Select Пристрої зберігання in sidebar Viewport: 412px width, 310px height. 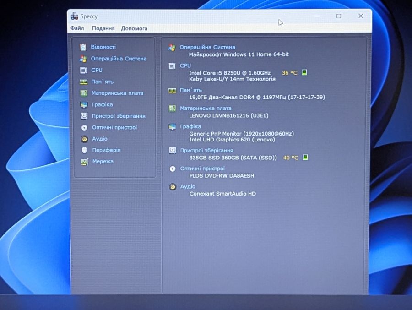click(119, 116)
